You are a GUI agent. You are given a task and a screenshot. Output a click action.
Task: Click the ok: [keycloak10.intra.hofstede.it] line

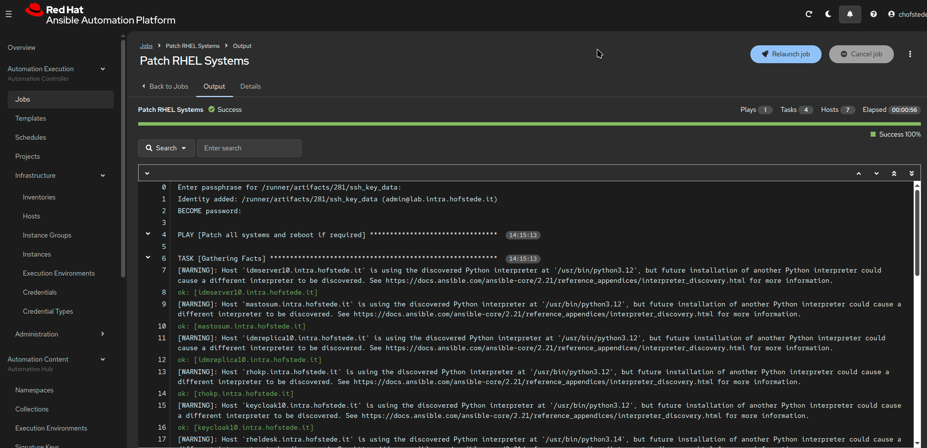coord(246,427)
